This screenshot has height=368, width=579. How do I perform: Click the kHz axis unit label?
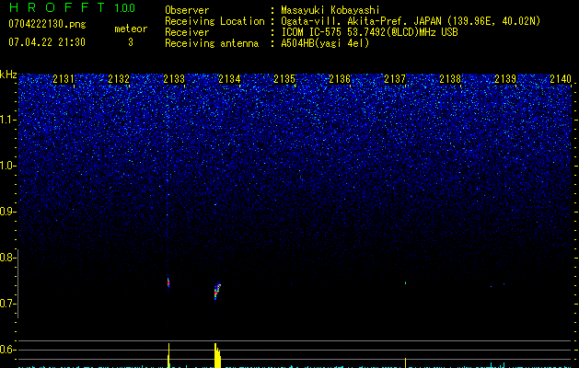[8, 75]
